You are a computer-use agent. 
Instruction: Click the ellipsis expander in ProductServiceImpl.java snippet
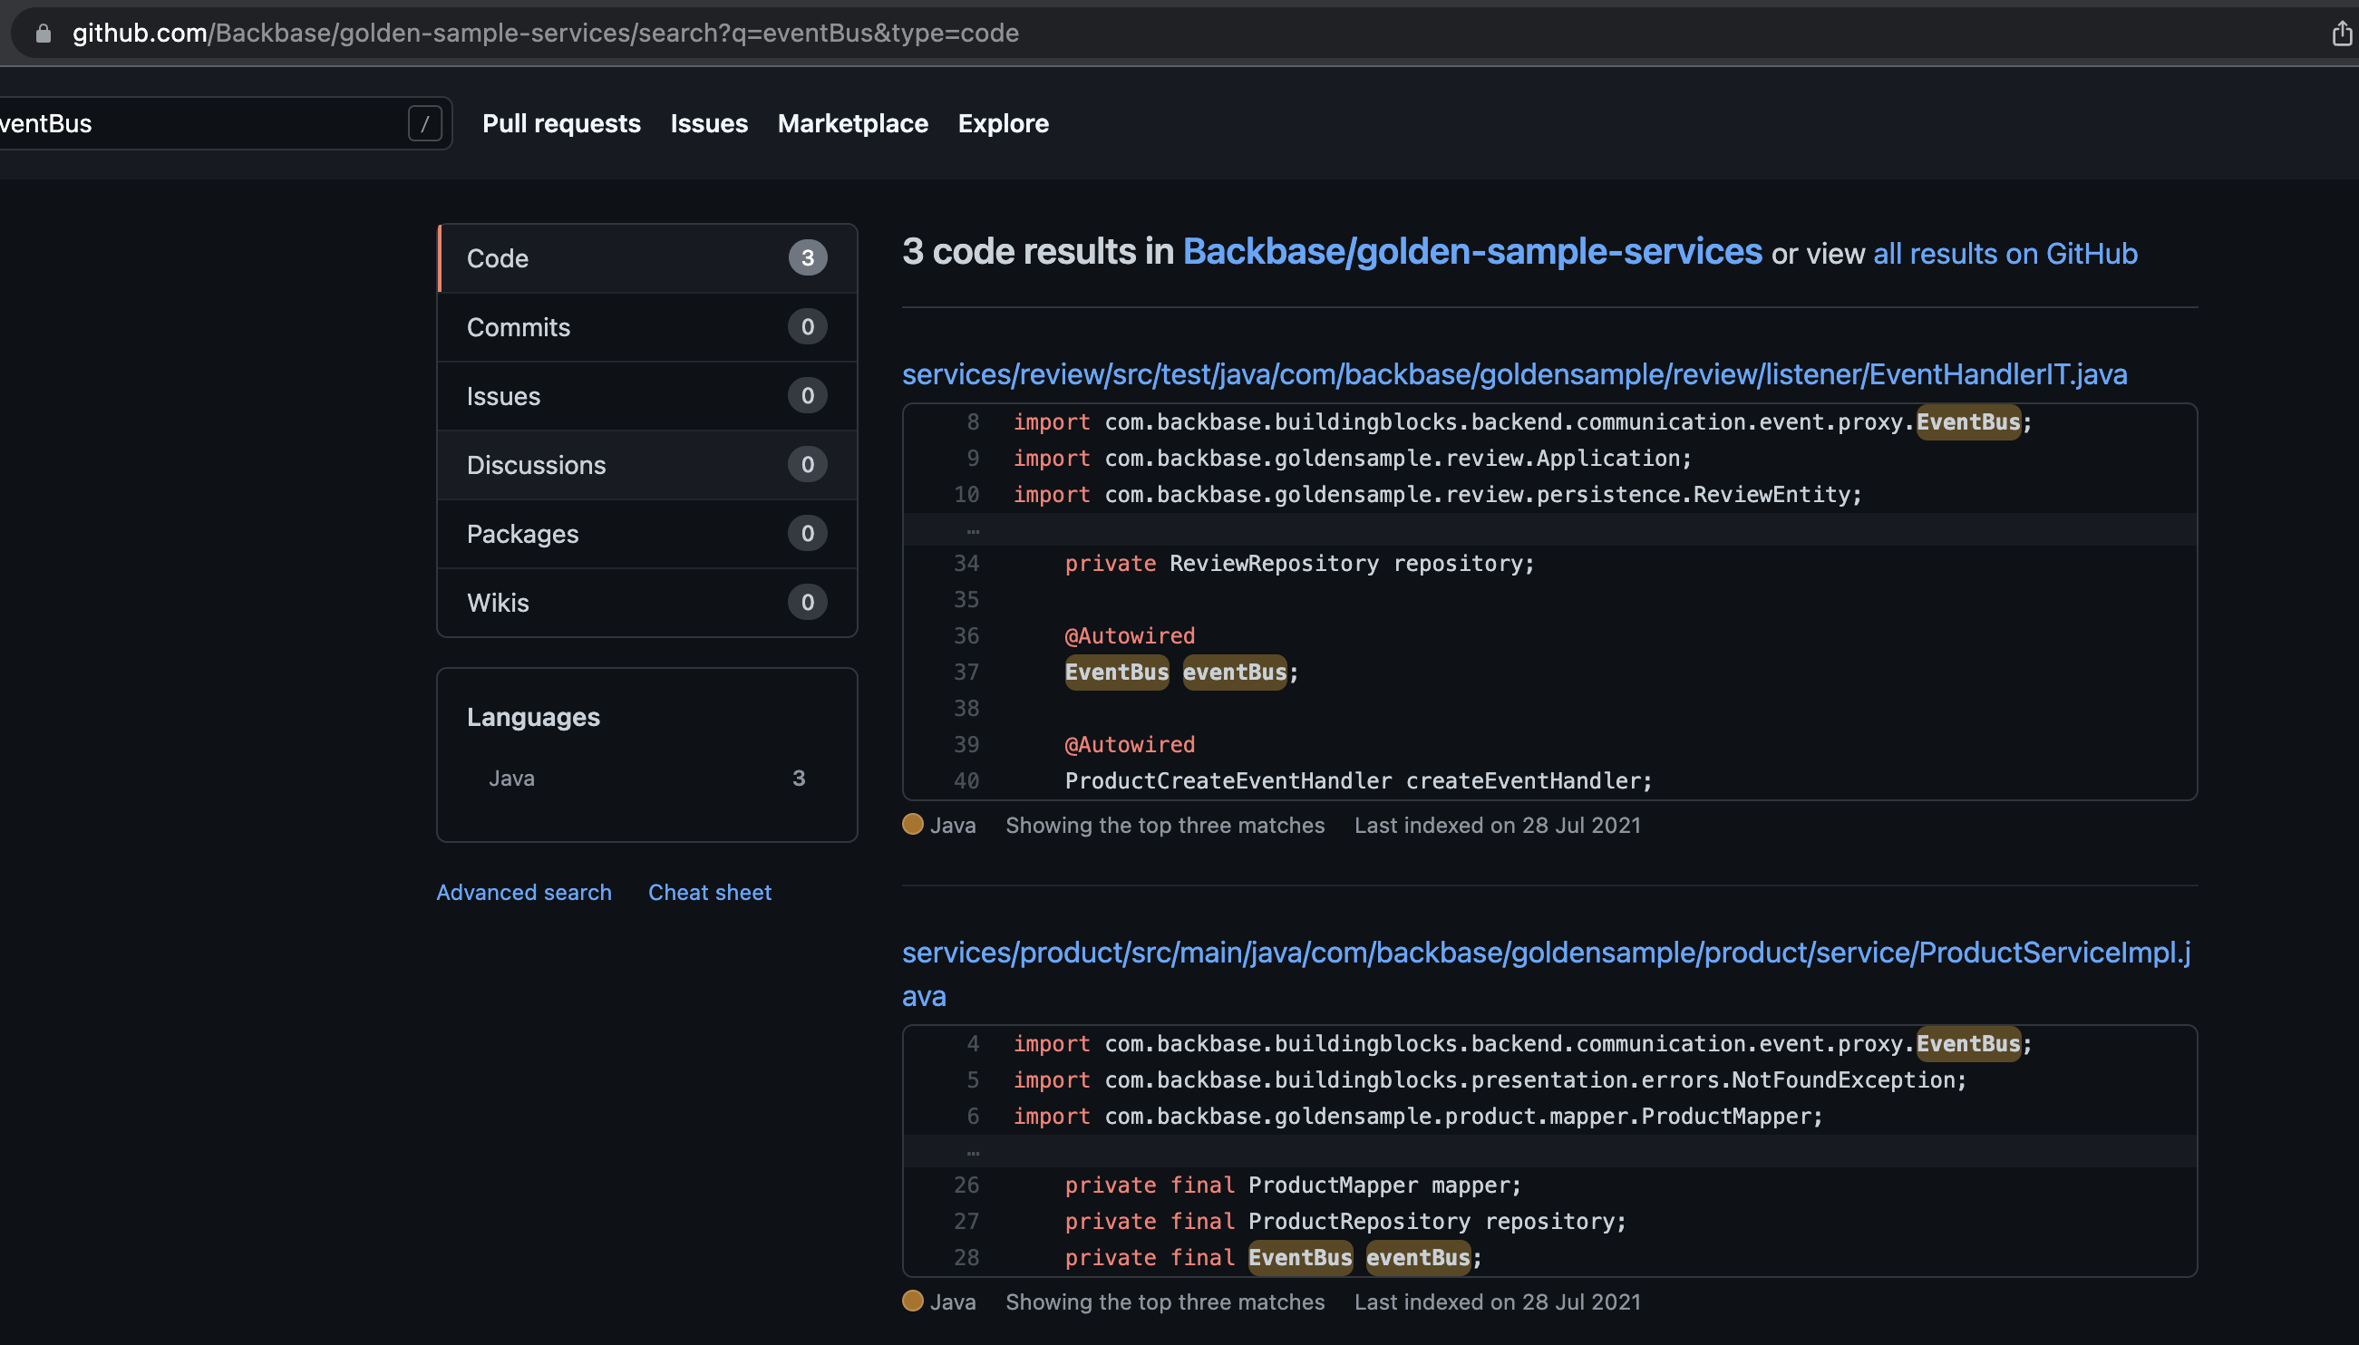click(x=972, y=1153)
